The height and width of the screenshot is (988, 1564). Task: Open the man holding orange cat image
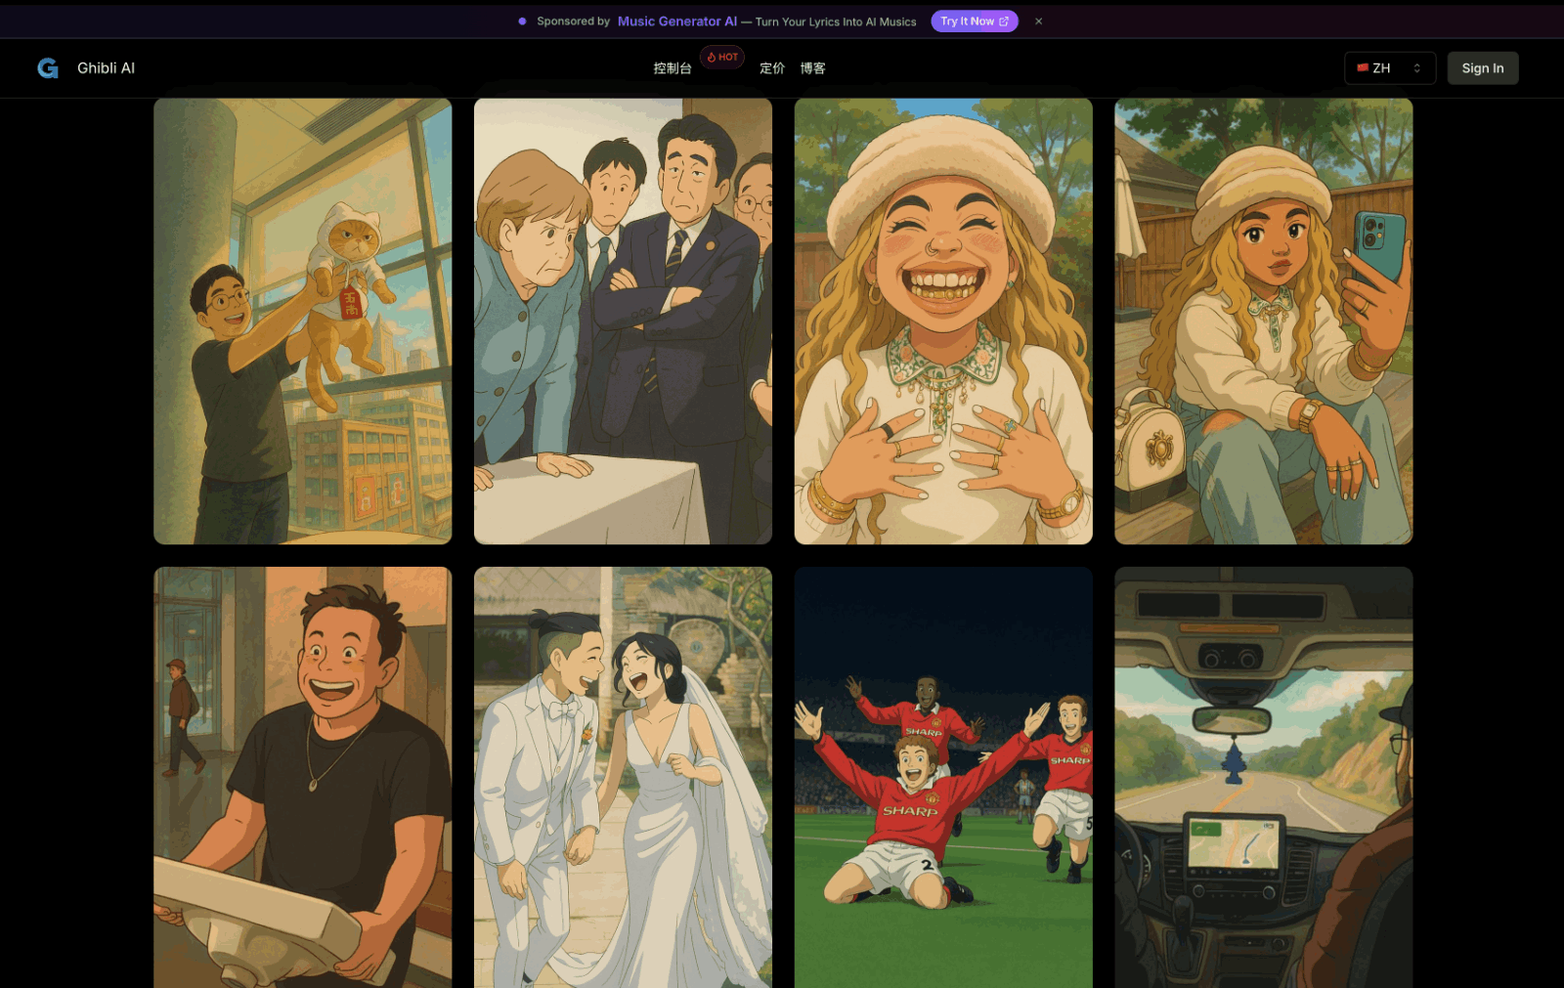(303, 322)
